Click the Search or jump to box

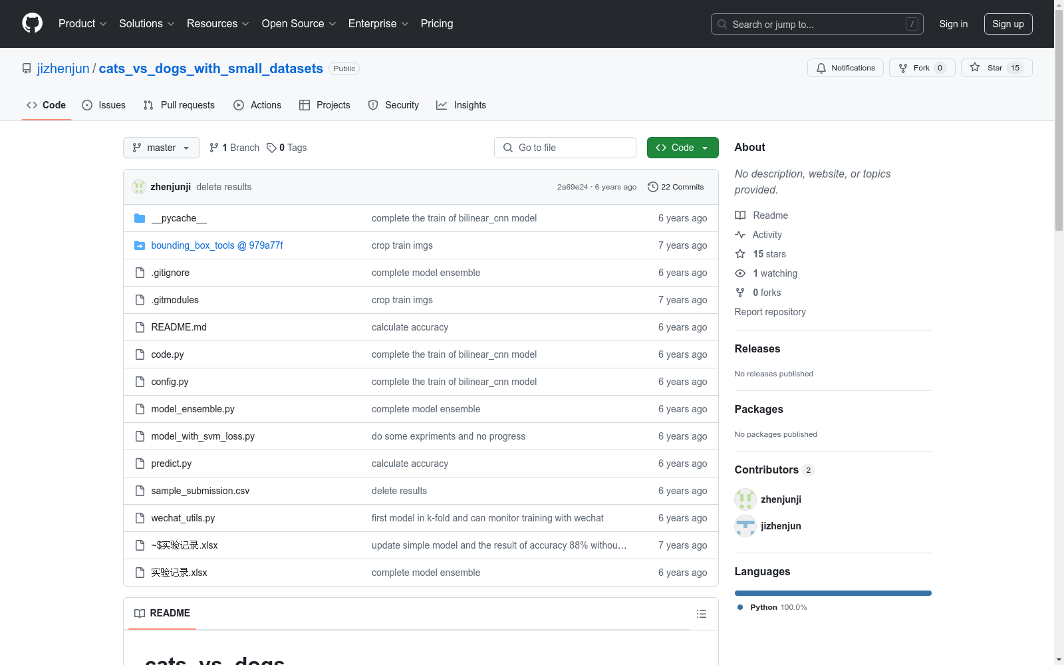tap(817, 24)
